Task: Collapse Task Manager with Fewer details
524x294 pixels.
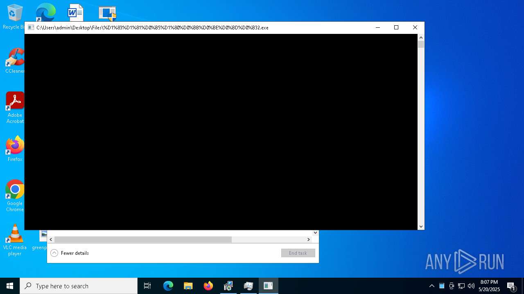Action: 70,253
